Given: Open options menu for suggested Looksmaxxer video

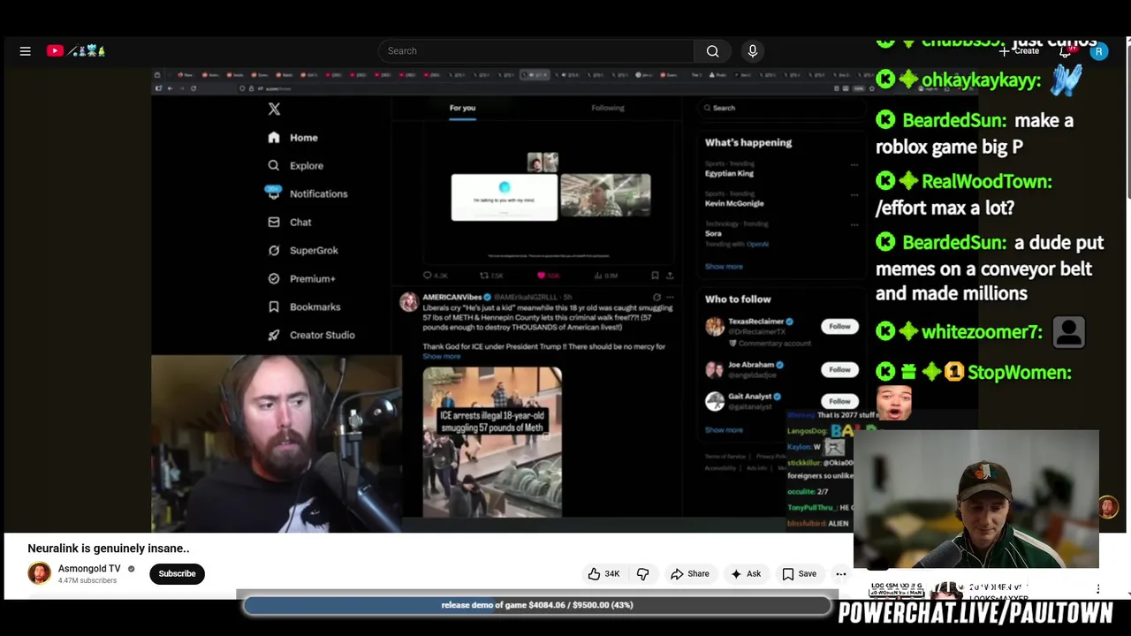Looking at the screenshot, I should click(x=1098, y=589).
